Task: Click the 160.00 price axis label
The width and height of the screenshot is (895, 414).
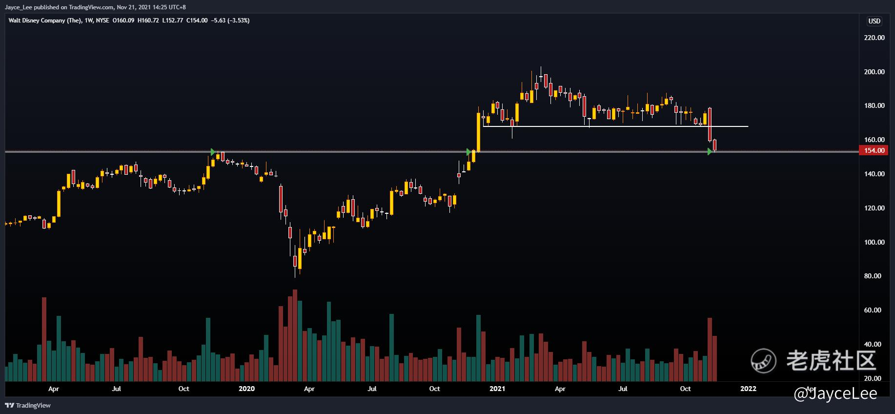Action: (874, 140)
